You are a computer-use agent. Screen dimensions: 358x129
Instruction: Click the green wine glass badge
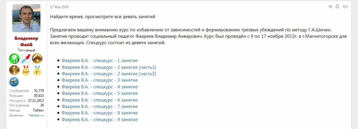point(14,59)
